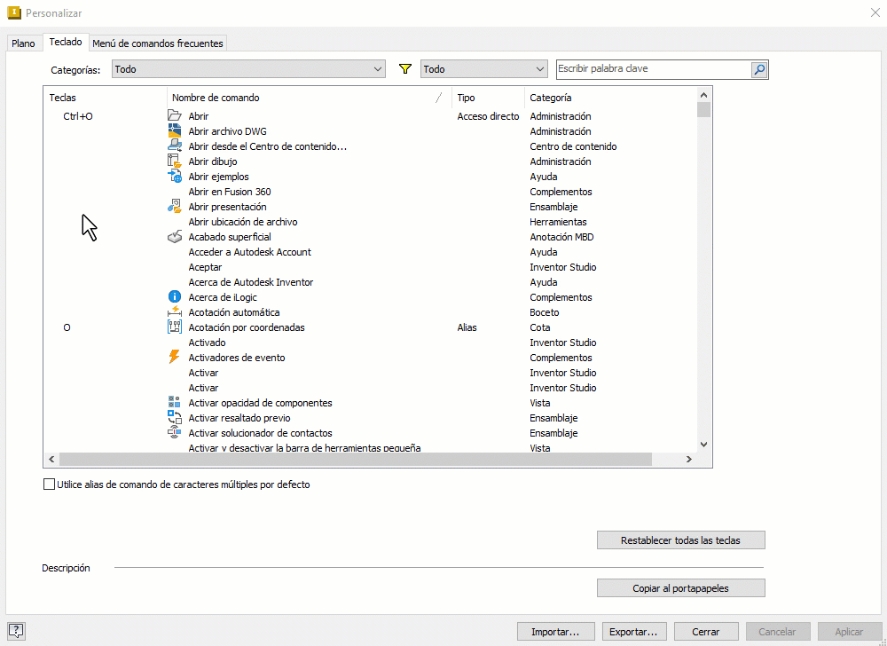
Task: Click the Activar solucionador de contactos icon
Action: tap(174, 433)
